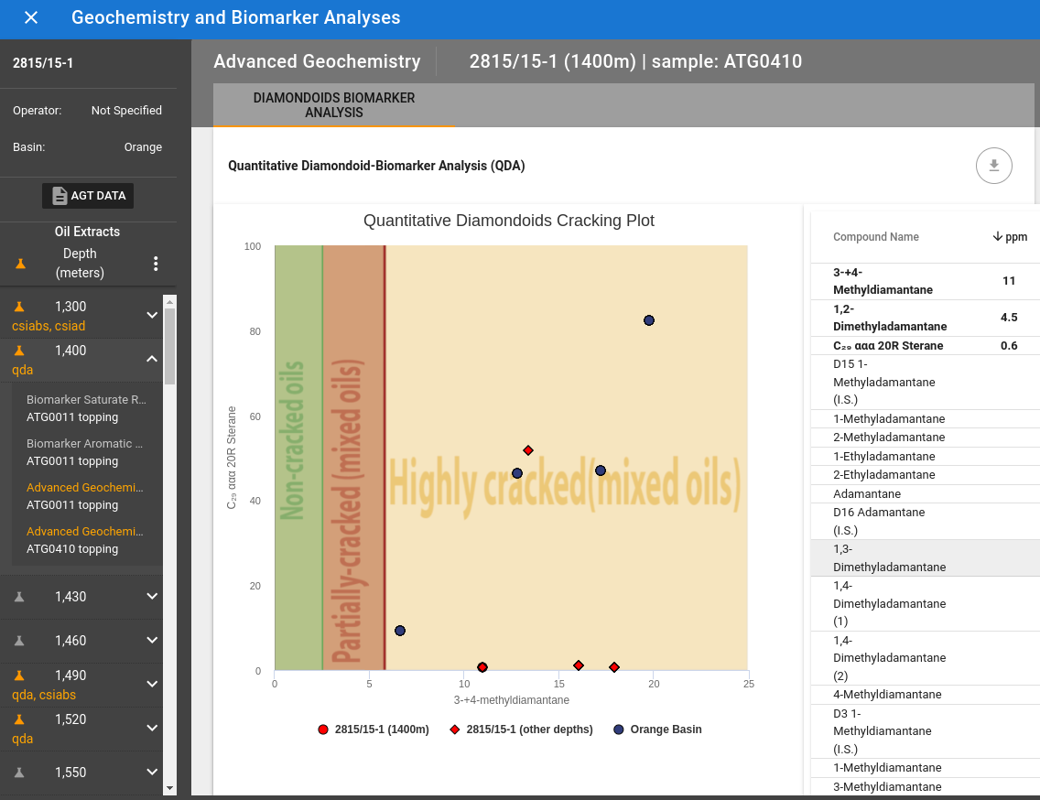Switch to the Diamondoids Biomarker Analysis tab
This screenshot has width=1040, height=800.
335,104
